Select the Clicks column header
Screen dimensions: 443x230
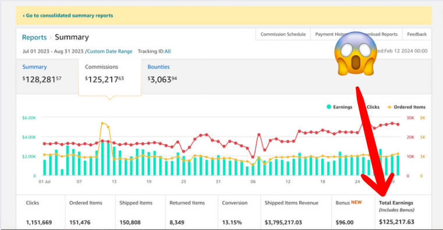33,203
